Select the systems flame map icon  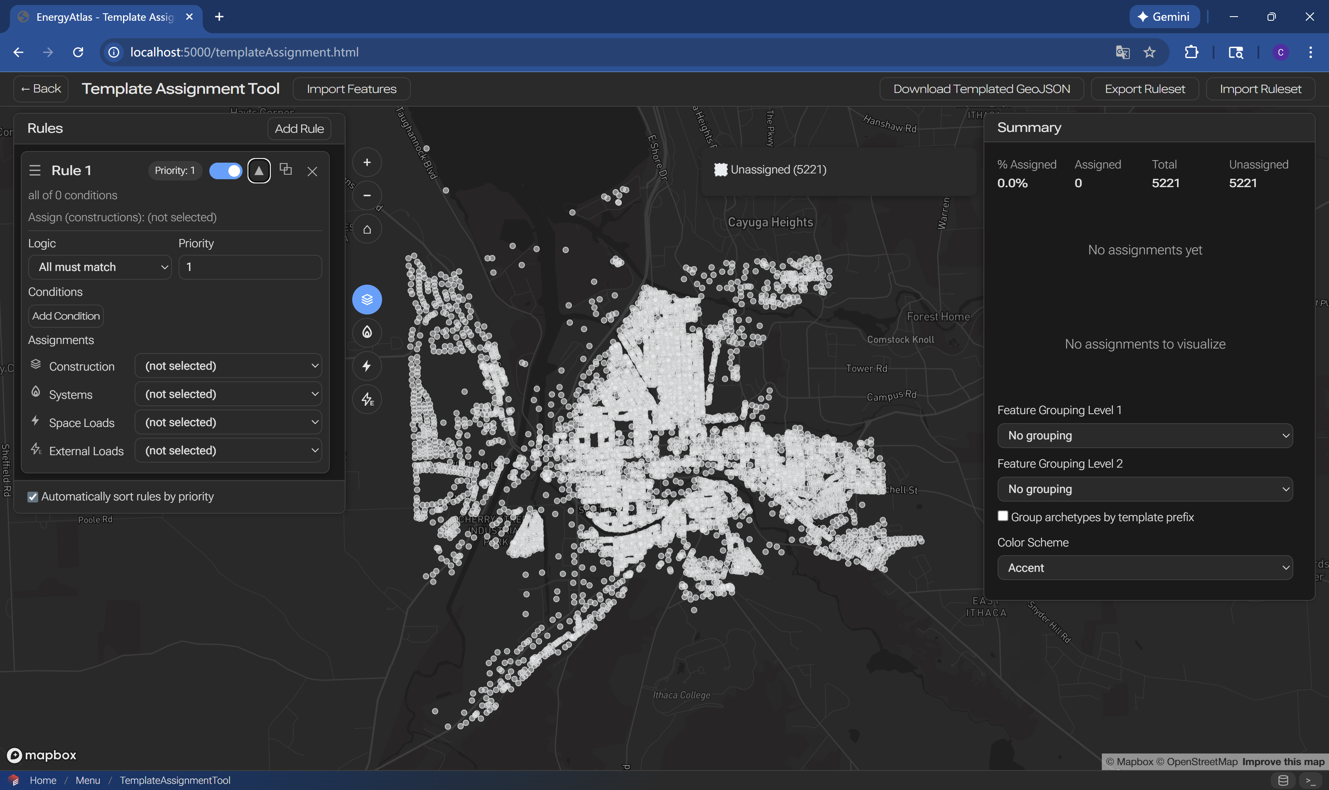pyautogui.click(x=367, y=332)
